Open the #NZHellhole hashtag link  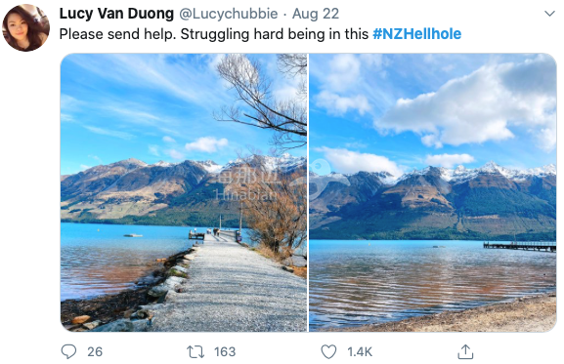[416, 34]
